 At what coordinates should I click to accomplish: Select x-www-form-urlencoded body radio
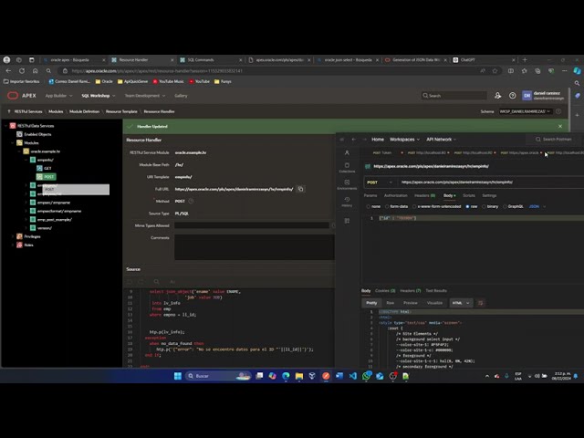tap(414, 207)
